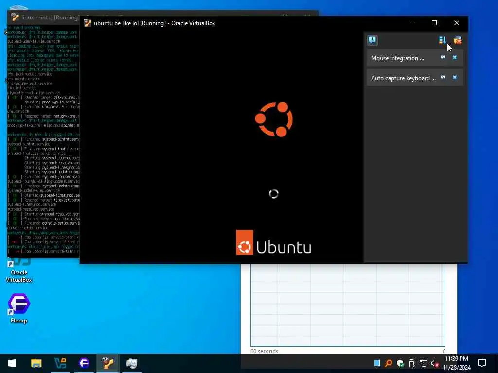
Task: Select the Oracle VirtualBox desktop shortcut
Action: 19,270
